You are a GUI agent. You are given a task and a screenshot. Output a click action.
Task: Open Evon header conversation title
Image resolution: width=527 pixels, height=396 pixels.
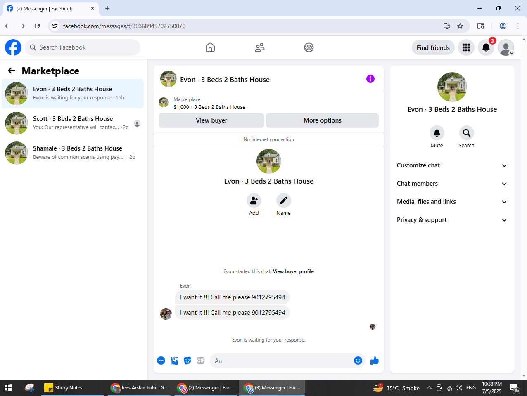pos(225,80)
